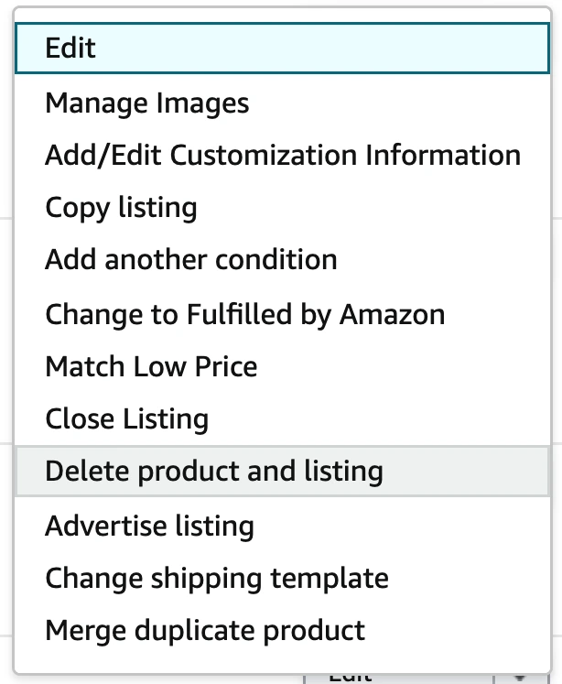The image size is (562, 684).
Task: Pick the shipping template change option
Action: pyautogui.click(x=216, y=578)
